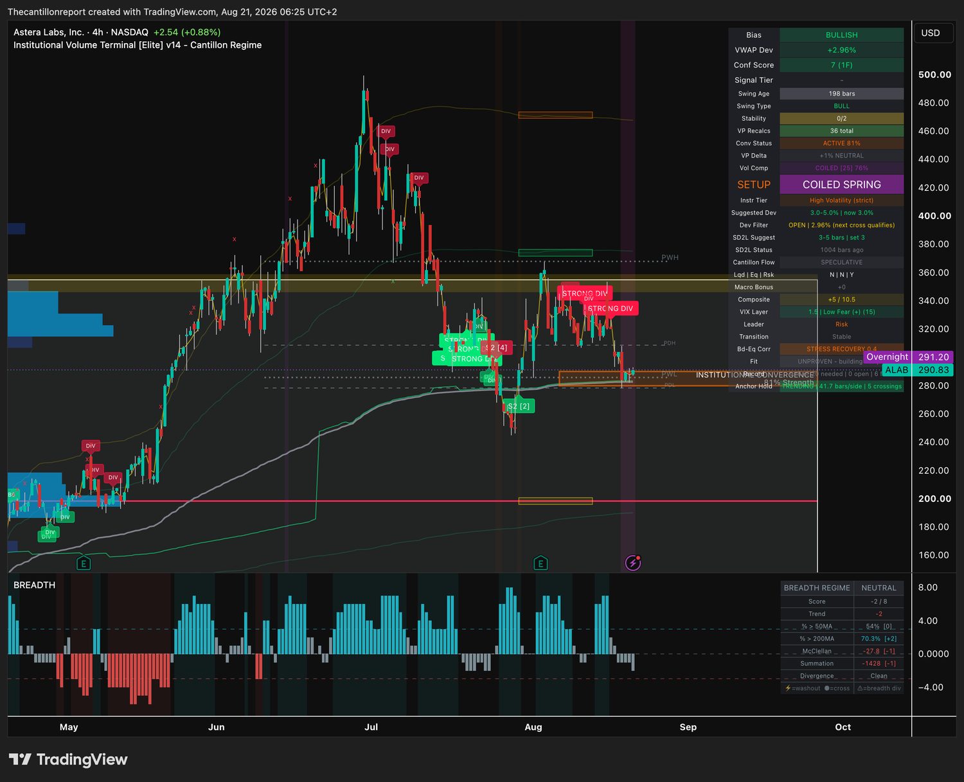The width and height of the screenshot is (964, 782).
Task: Click the breadth Score -2 / 8 value
Action: tap(879, 601)
